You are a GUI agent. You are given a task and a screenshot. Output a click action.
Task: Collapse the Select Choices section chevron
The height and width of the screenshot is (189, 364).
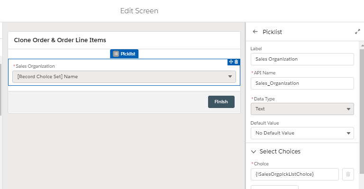coord(254,152)
